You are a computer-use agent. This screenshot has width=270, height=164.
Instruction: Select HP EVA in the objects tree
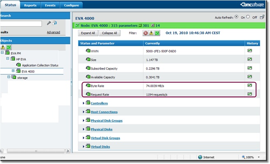(21, 59)
